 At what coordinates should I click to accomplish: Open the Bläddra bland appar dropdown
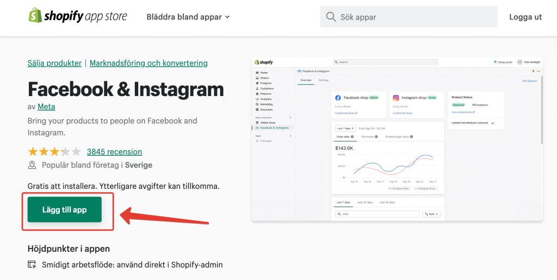point(188,17)
